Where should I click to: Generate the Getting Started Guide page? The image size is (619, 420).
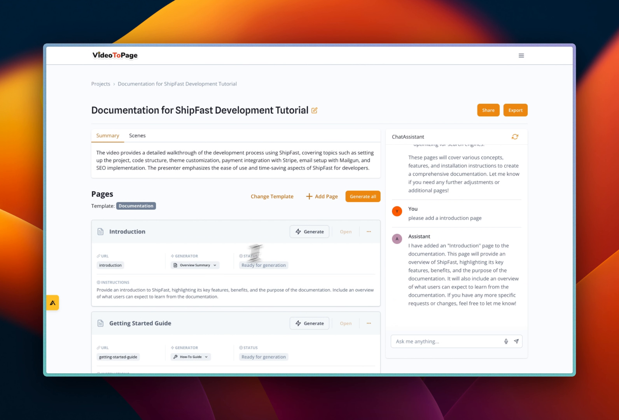[309, 324]
